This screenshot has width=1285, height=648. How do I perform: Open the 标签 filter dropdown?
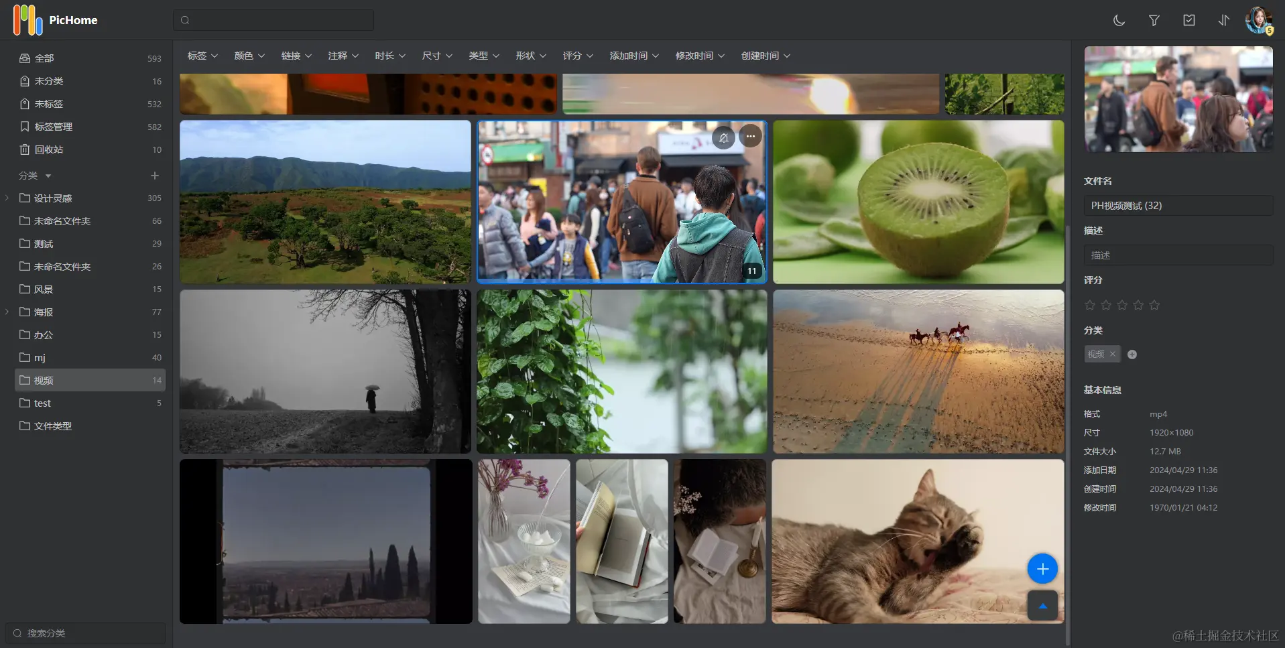pos(202,56)
